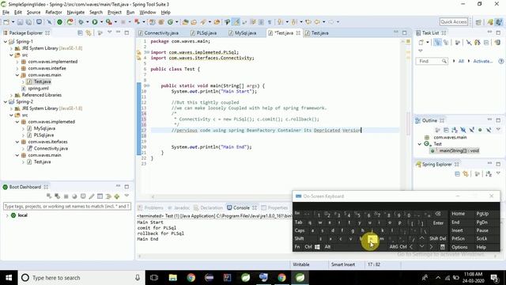Click the Open Type toolbar icon
Image resolution: width=506 pixels, height=285 pixels.
pyautogui.click(x=185, y=22)
